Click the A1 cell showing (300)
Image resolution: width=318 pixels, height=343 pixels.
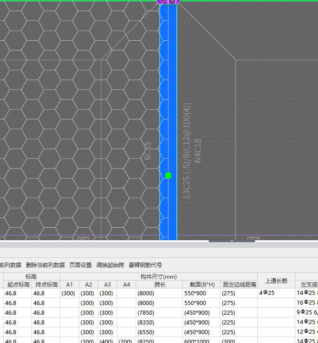click(69, 293)
